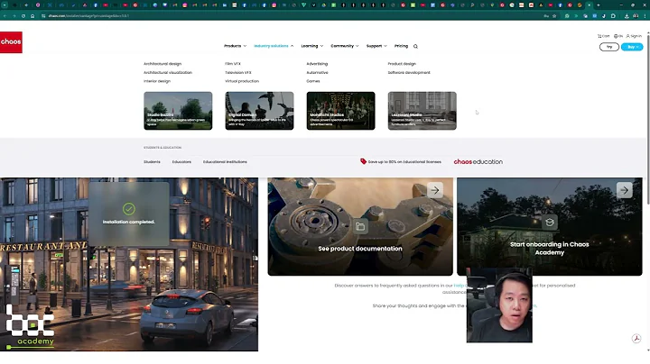650x364 pixels.
Task: Click See product documentation card text
Action: coord(360,249)
